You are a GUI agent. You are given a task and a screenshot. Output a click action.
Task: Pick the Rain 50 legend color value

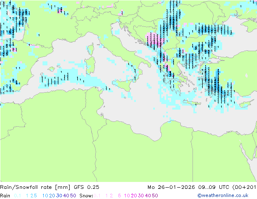(73, 196)
